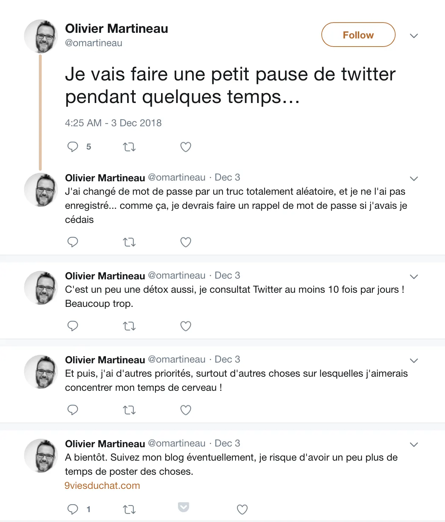Open Olivier Martineau's profile picture in the header
The width and height of the screenshot is (445, 522).
point(41,36)
